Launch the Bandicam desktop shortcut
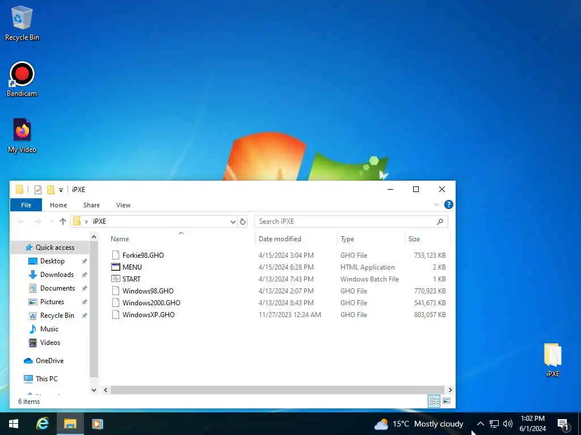This screenshot has width=581, height=435. coord(22,79)
